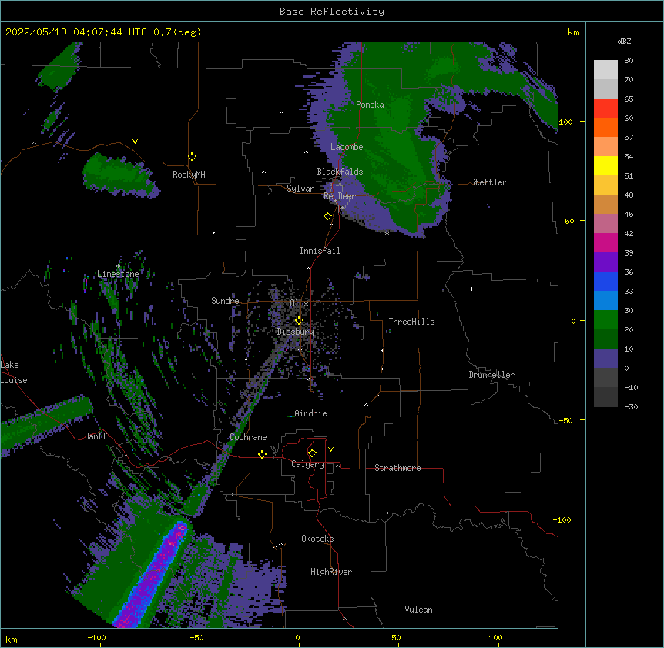Click the yellow diamond marker below Cochrane
664x648 pixels.
click(262, 454)
